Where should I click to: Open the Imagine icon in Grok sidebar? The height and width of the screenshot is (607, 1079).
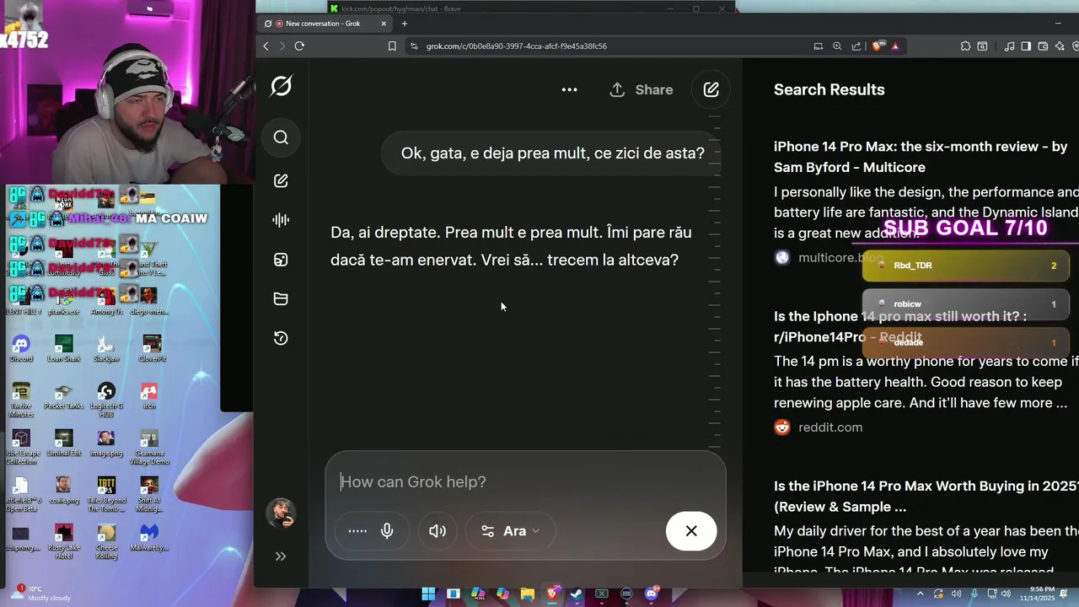point(281,260)
